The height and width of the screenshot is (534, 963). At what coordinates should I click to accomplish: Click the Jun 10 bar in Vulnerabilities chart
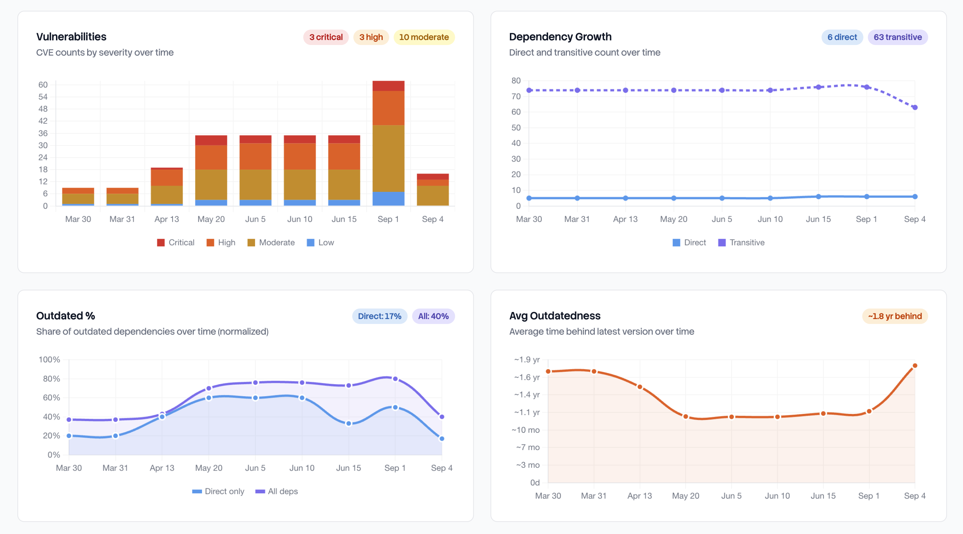299,170
